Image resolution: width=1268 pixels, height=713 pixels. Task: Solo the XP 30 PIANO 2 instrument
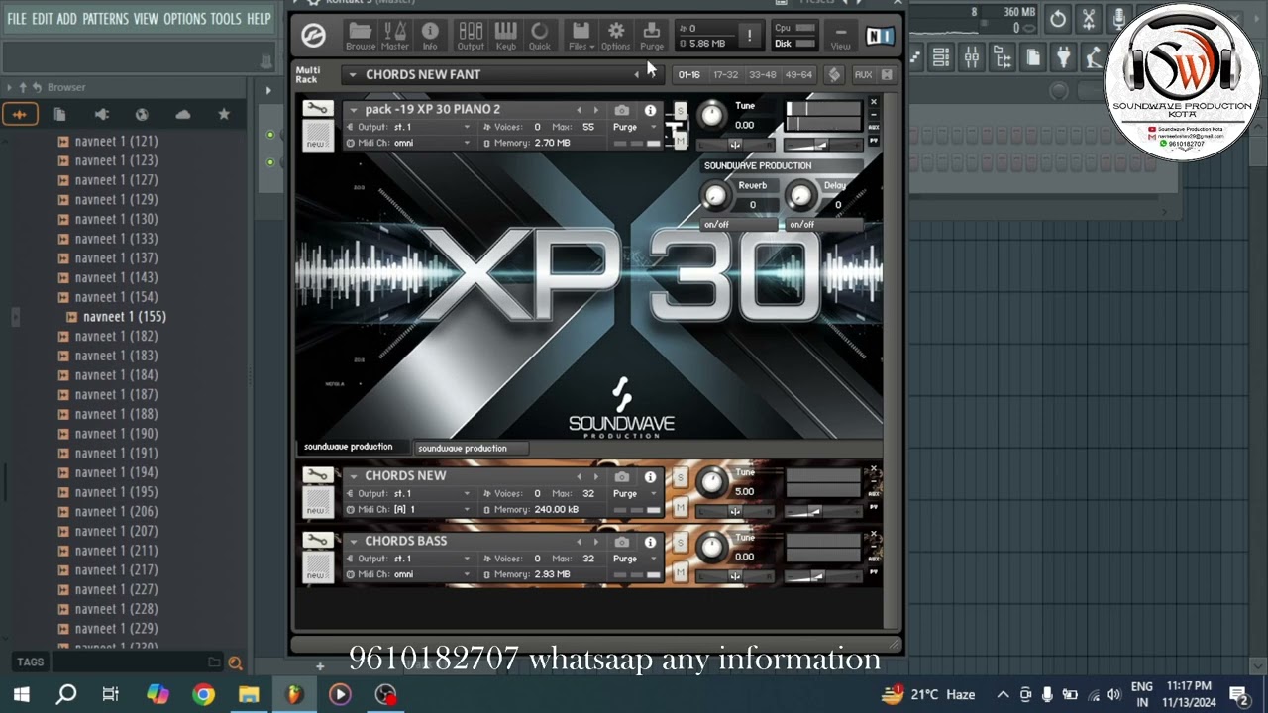coord(680,109)
